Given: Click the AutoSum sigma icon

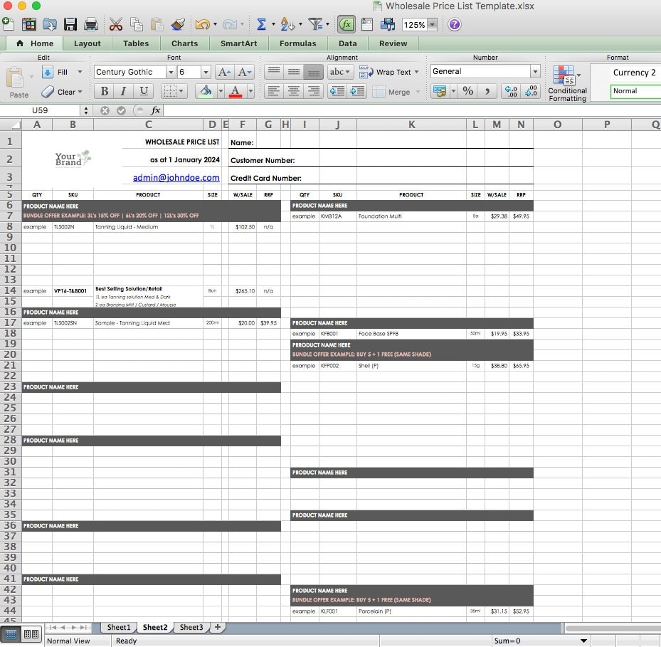Looking at the screenshot, I should click(261, 24).
